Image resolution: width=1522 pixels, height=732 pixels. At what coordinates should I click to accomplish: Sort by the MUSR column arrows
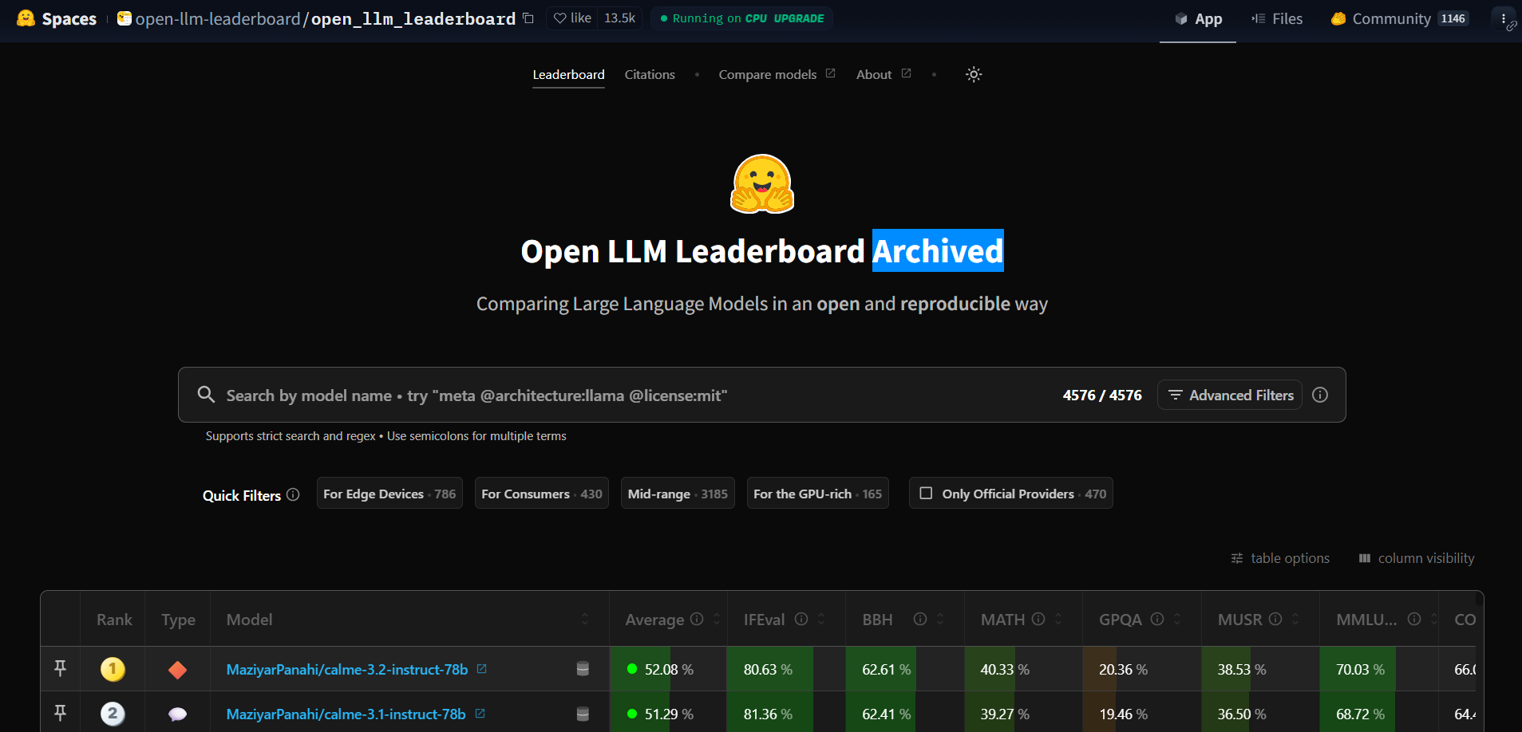click(1295, 619)
